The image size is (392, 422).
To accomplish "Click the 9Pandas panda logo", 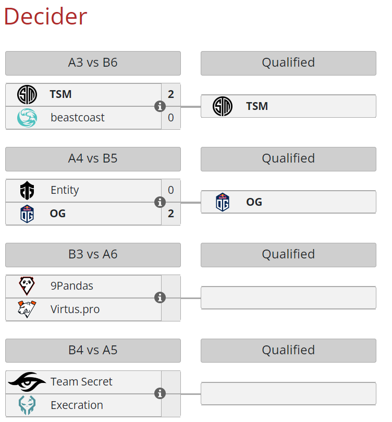I will (x=27, y=286).
